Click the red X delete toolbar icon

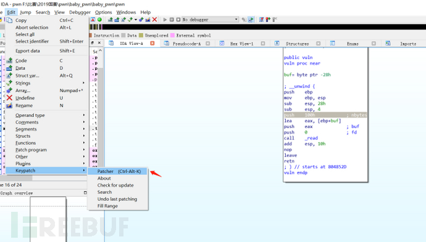(154, 20)
